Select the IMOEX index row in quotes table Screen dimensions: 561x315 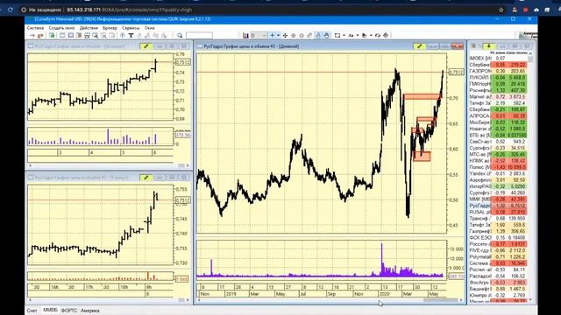498,59
